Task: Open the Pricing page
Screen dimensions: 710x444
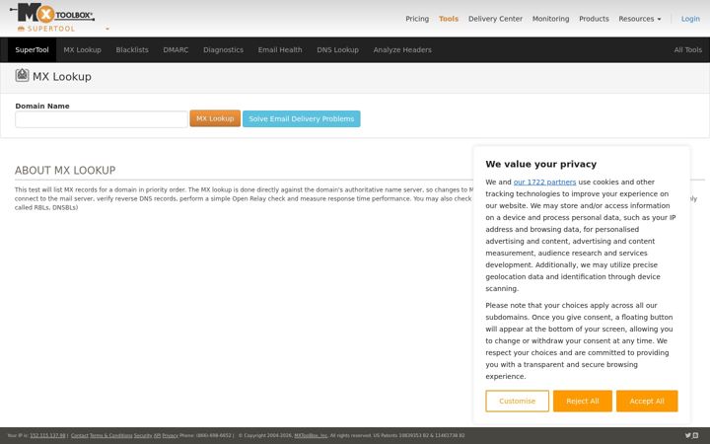Action: 417,19
